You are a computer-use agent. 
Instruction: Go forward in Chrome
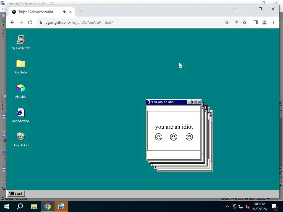pyautogui.click(x=21, y=22)
